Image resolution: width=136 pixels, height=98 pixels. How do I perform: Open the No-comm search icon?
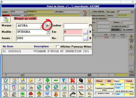point(31,88)
